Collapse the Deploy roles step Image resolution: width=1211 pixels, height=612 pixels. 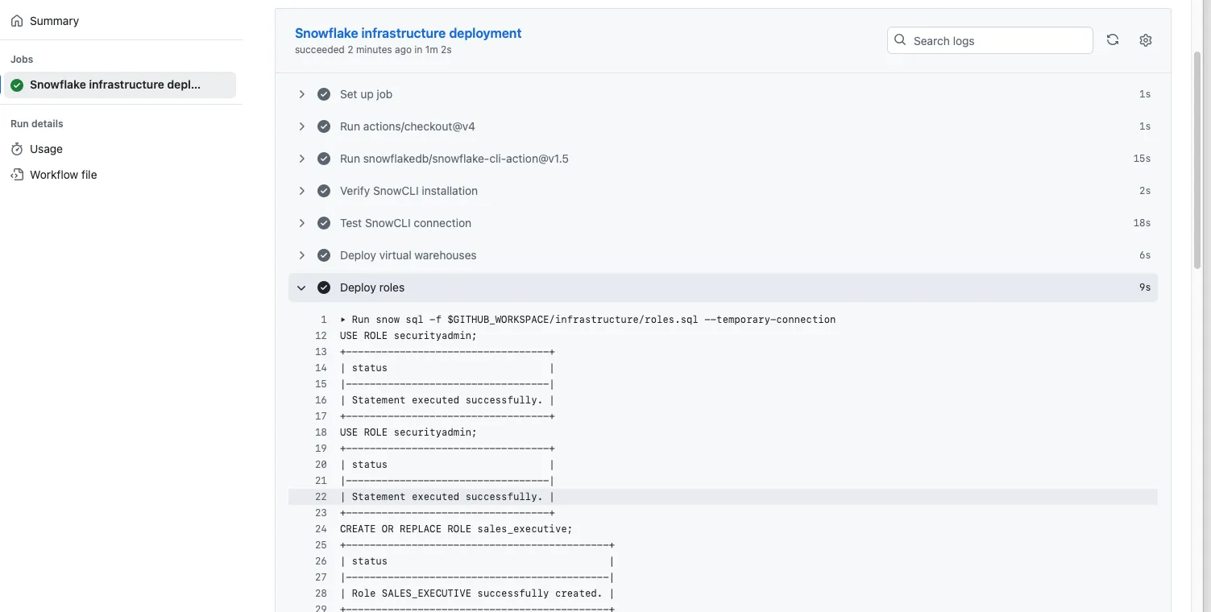(x=301, y=287)
